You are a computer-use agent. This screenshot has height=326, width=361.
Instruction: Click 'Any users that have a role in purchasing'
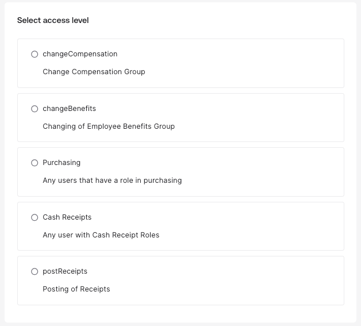point(112,181)
